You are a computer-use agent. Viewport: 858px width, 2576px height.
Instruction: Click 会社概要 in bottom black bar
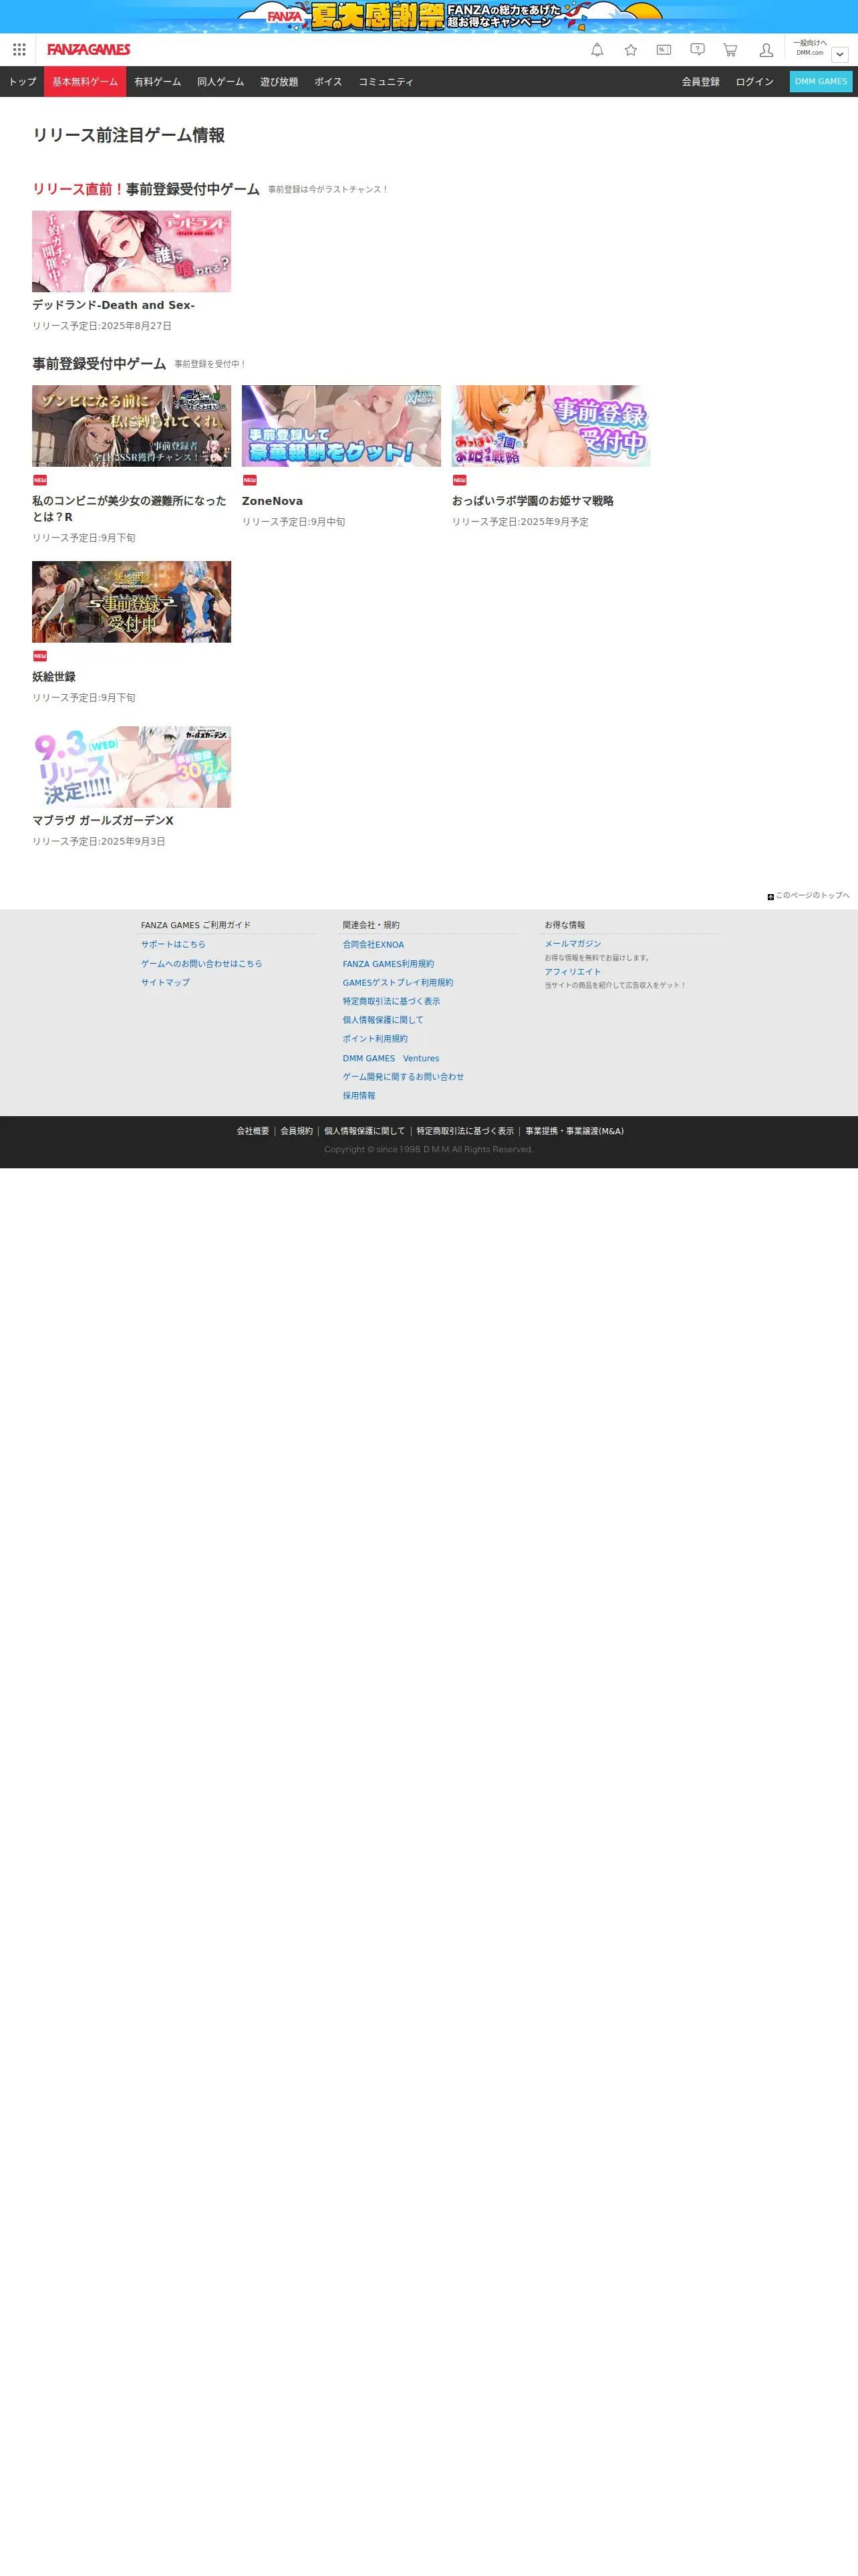[x=253, y=1132]
